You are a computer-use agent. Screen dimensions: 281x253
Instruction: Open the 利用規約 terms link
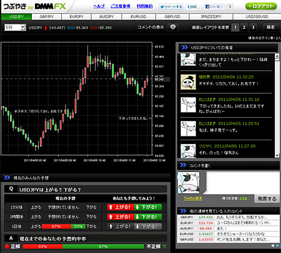coord(144,6)
